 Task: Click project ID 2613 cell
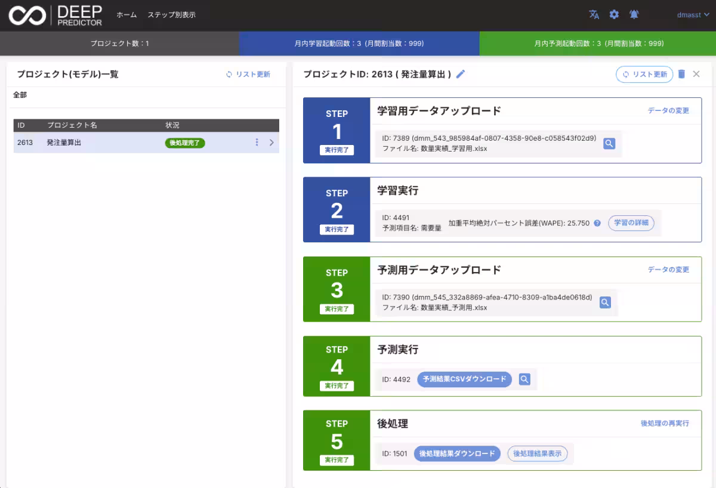click(x=25, y=143)
